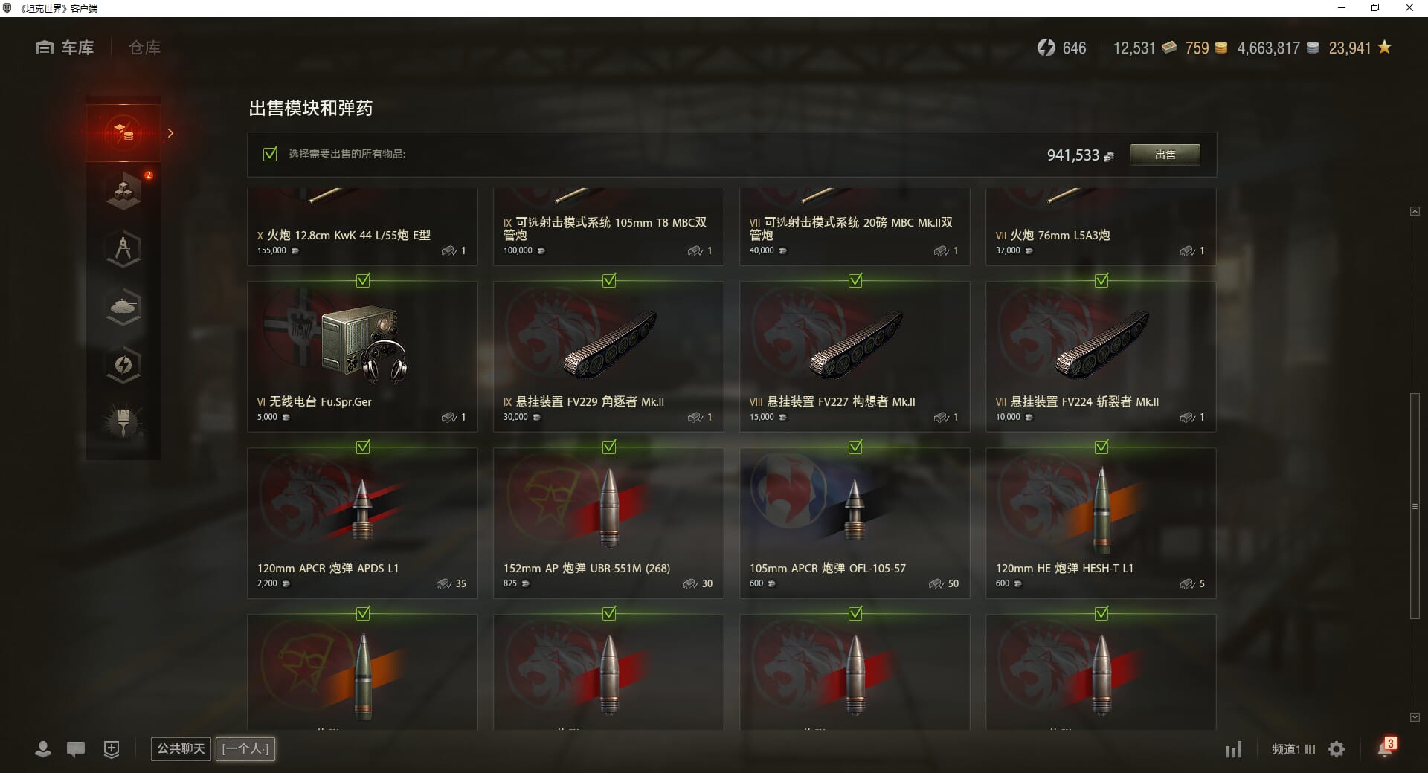Toggle the select-all items checkbox
The height and width of the screenshot is (773, 1428).
coord(270,154)
